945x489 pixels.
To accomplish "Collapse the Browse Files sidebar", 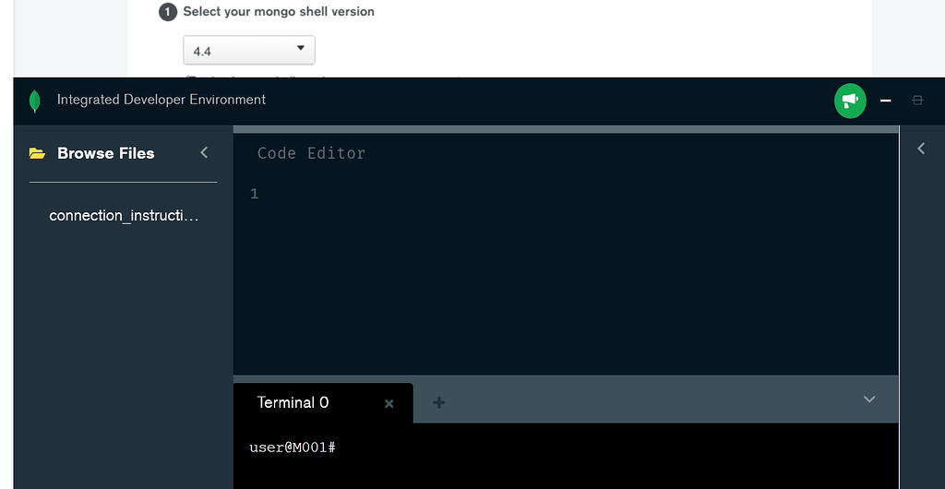I will (204, 153).
